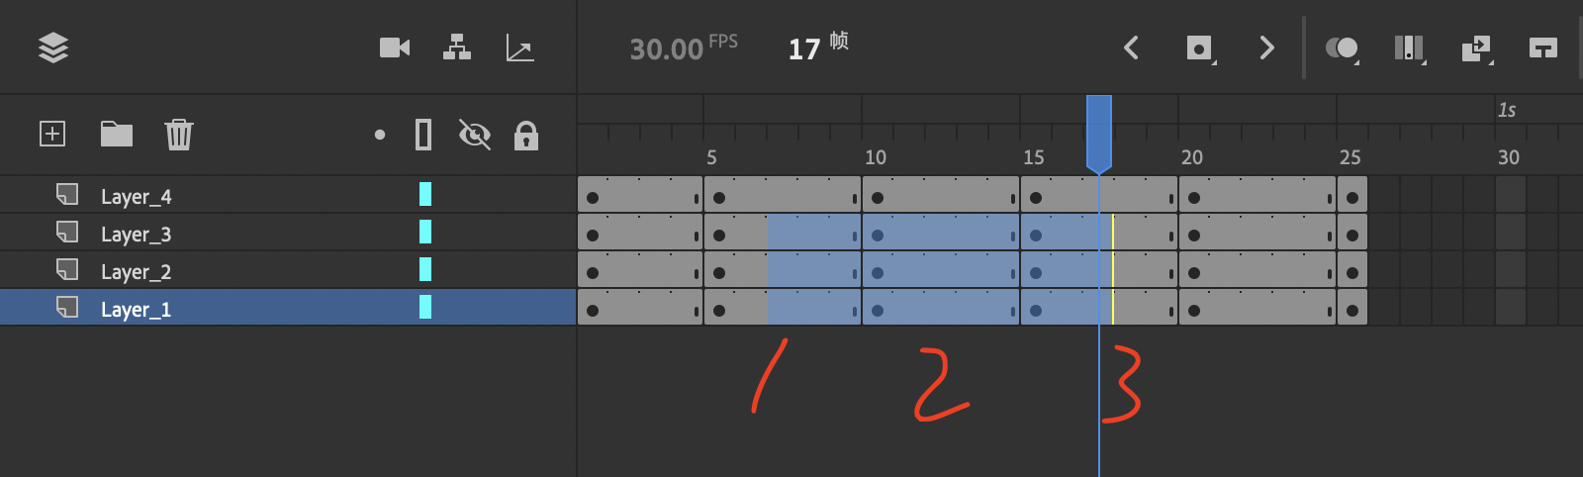Add a camera with the camera icon
1583x477 pixels.
pos(395,48)
